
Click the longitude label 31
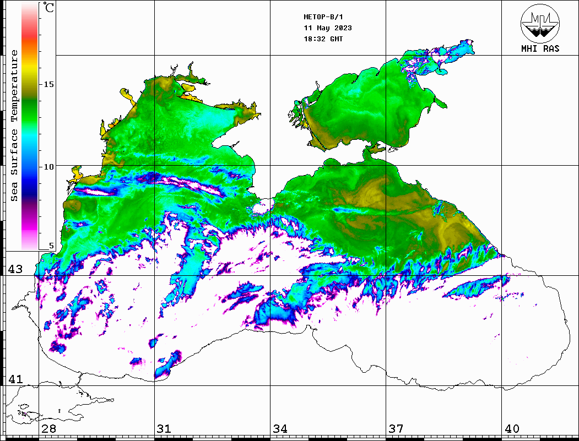(164, 428)
